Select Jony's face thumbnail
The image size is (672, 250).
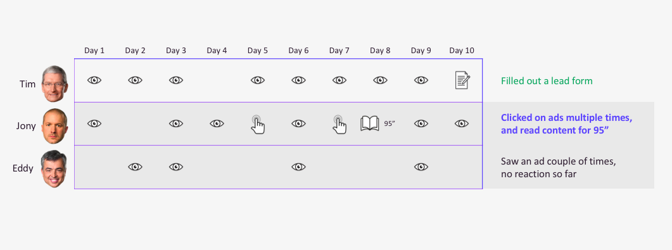(x=55, y=127)
